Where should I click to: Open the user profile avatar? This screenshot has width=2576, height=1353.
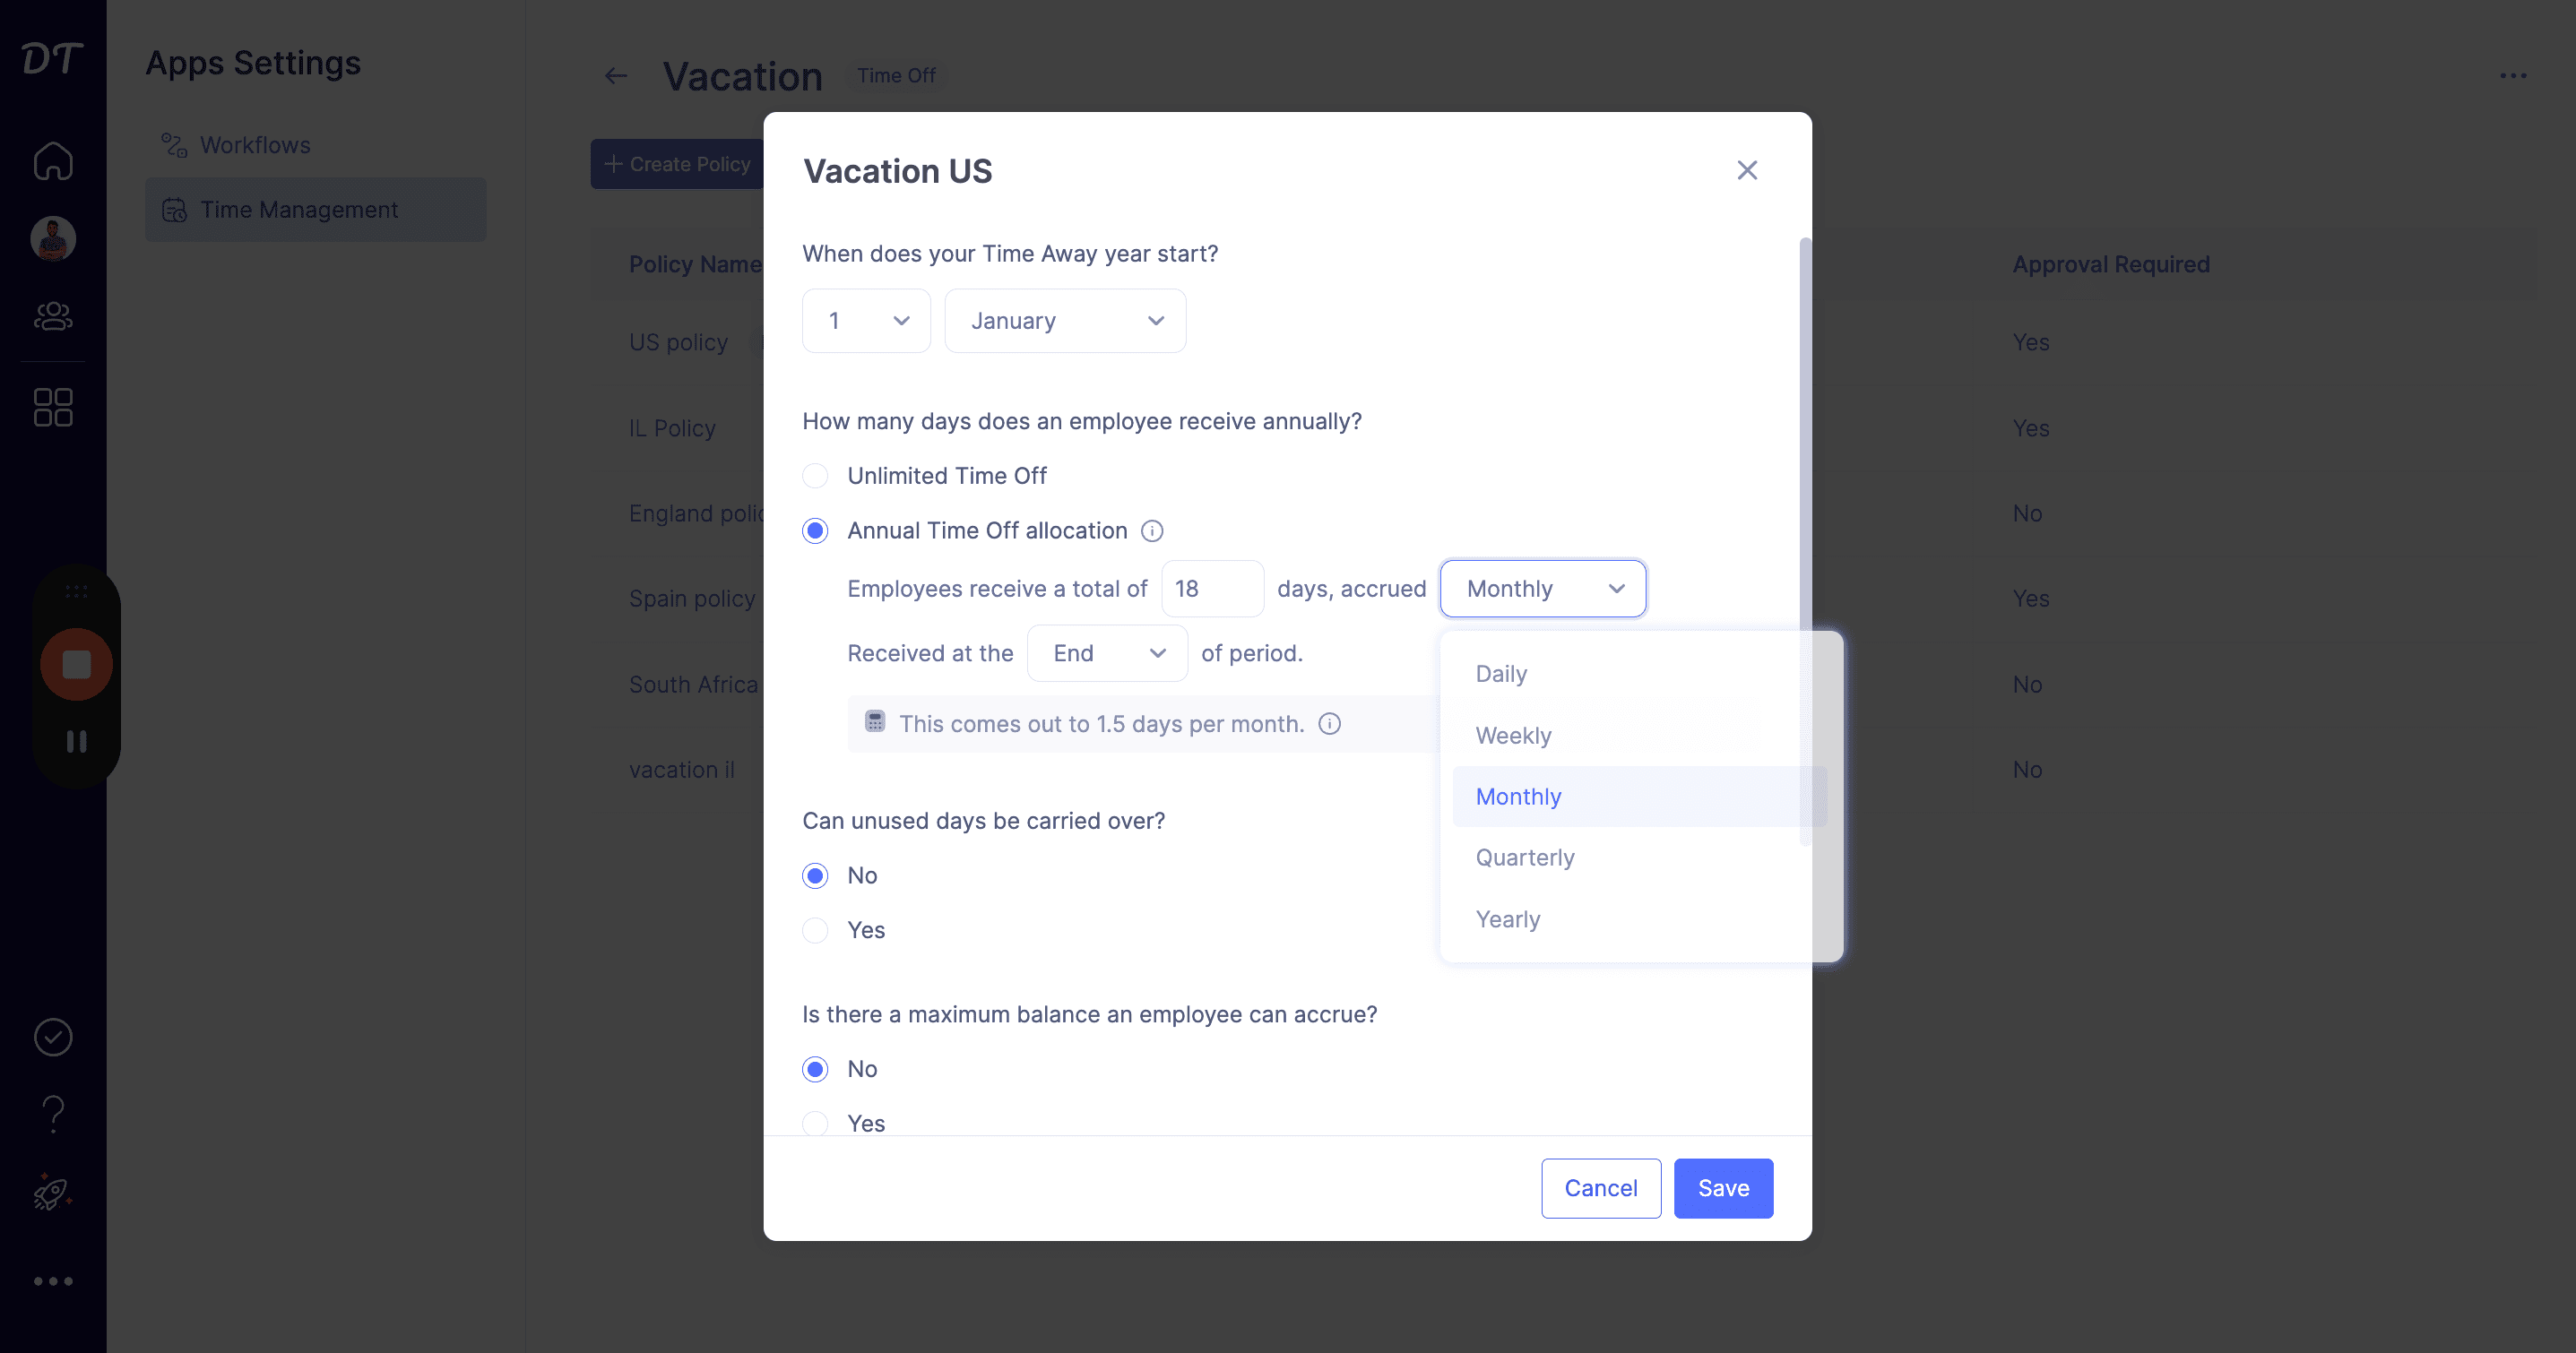[x=53, y=238]
